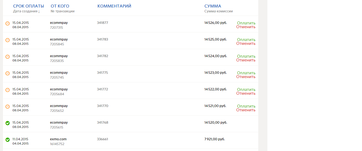
Task: Pay the 14 523,00 руб. ecommpay invoice
Action: pos(246,73)
